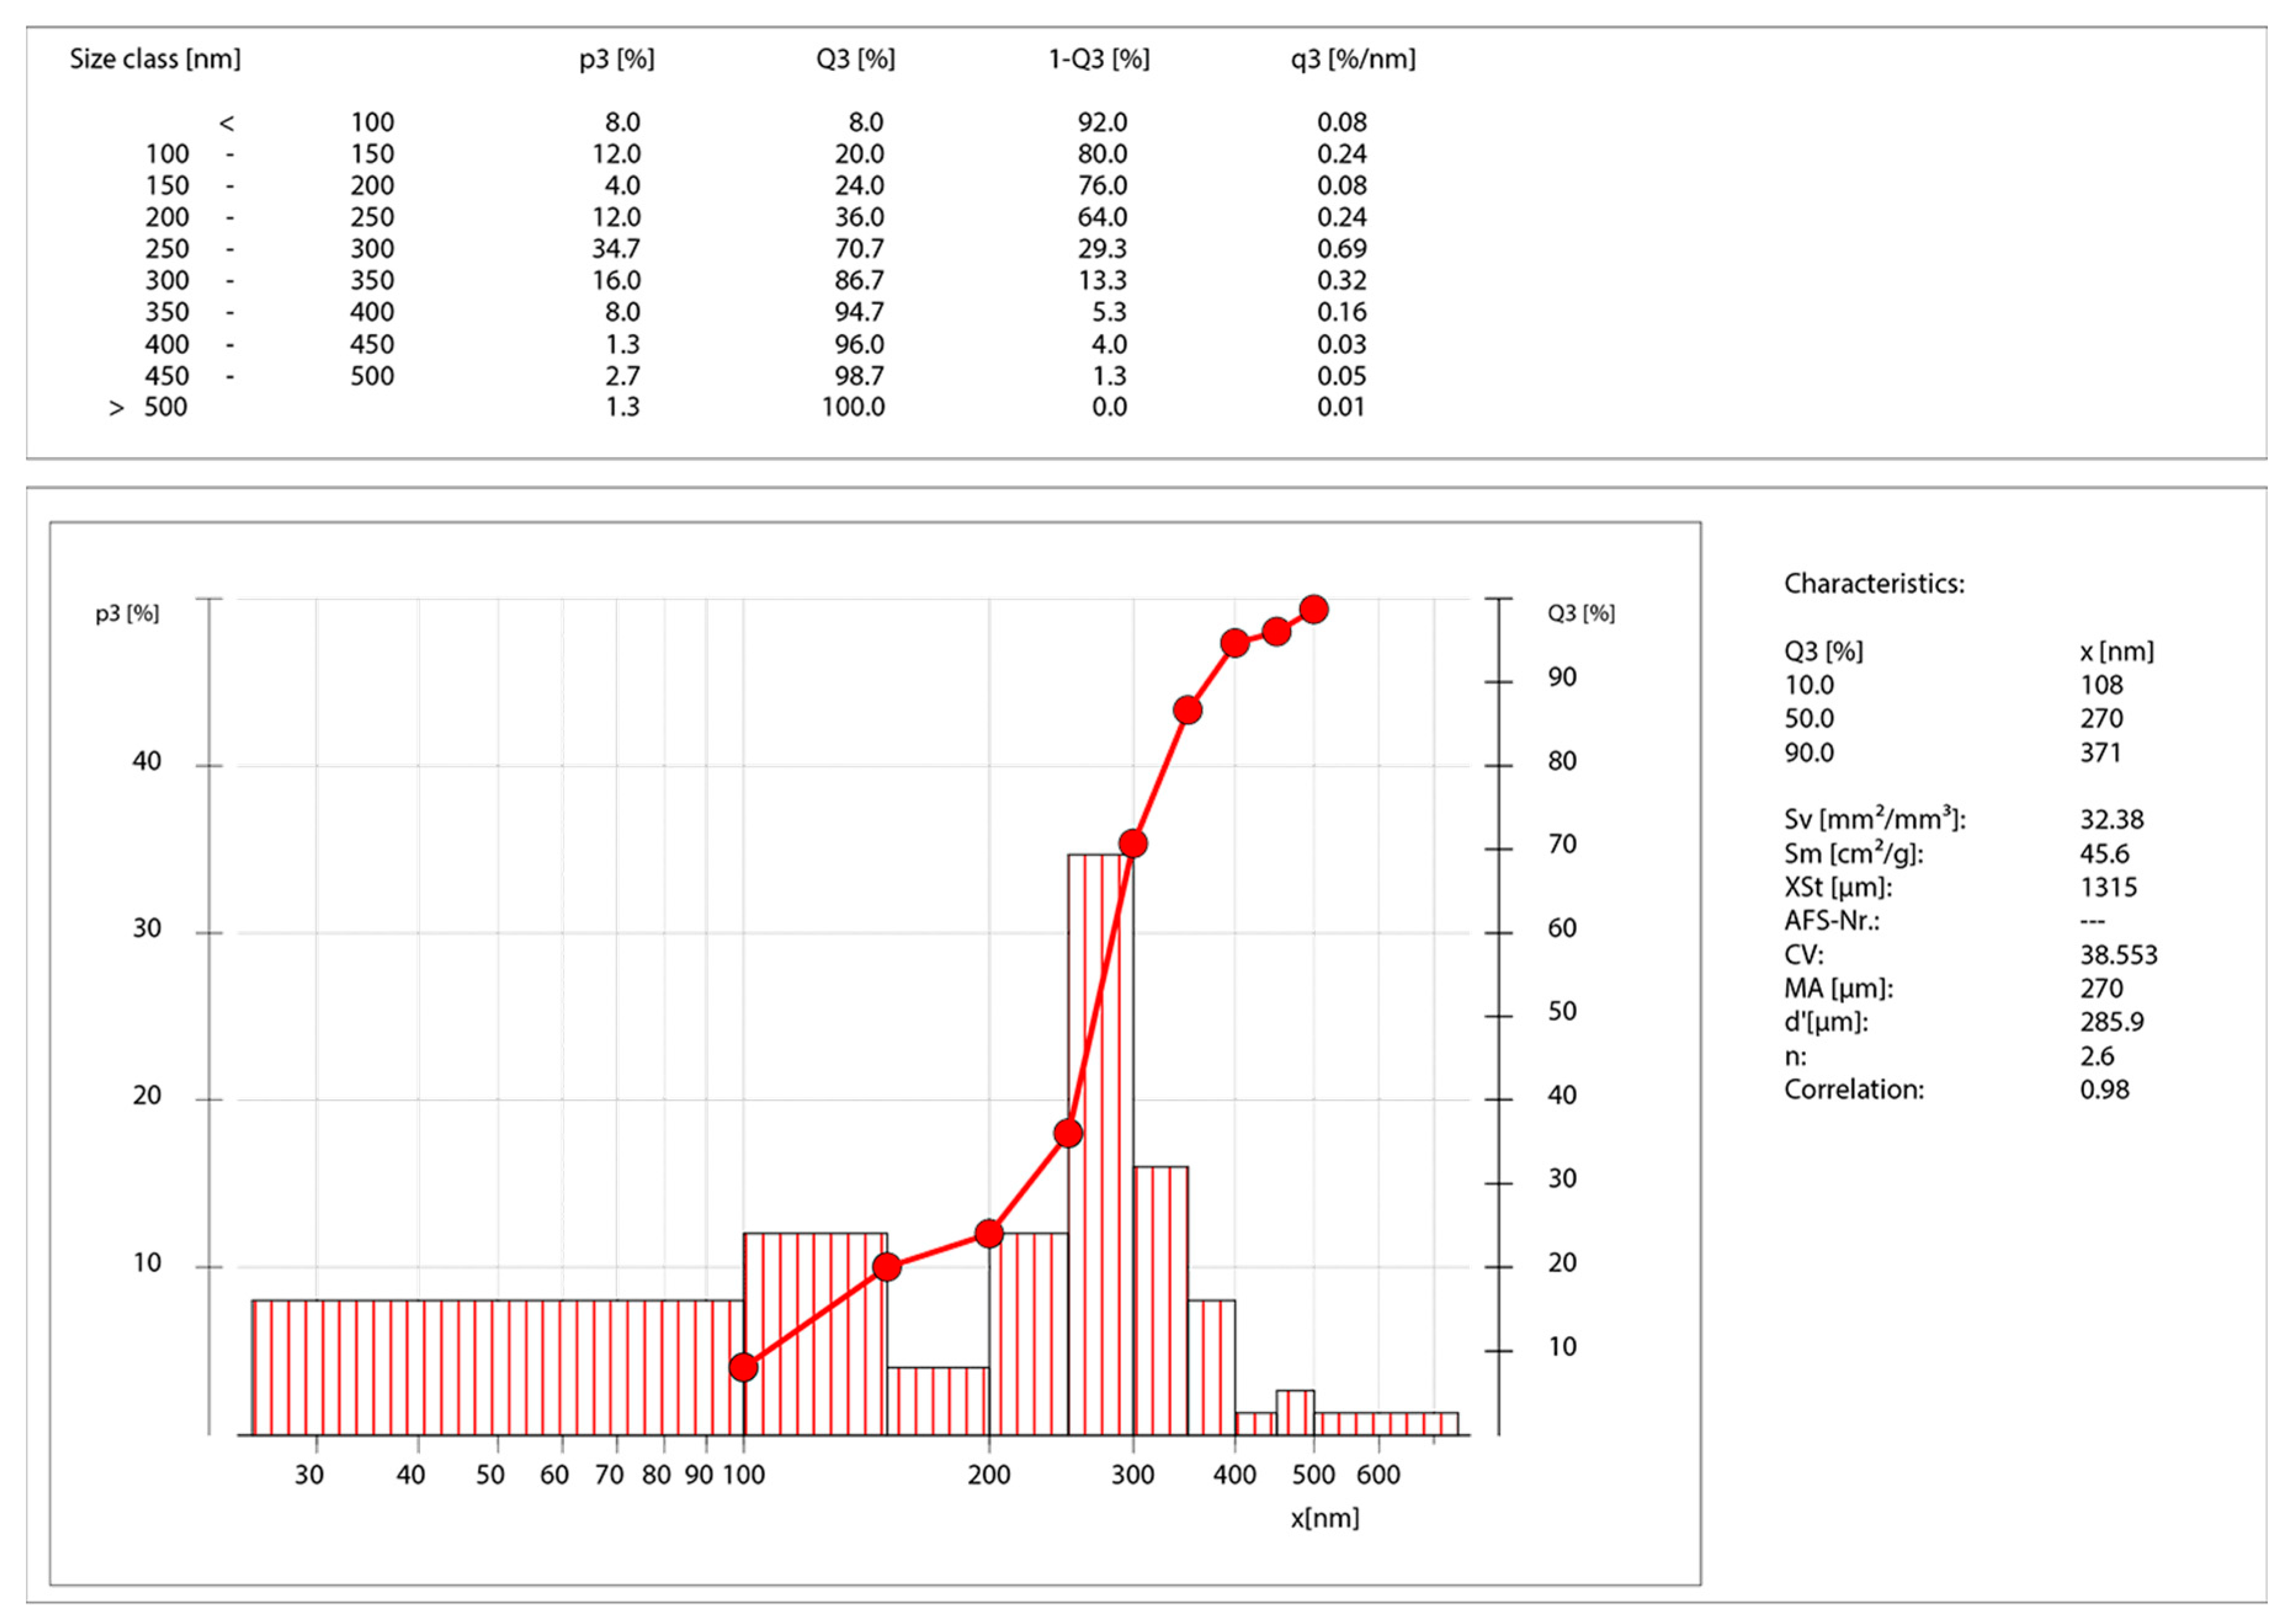This screenshot has width=2296, height=1623.
Task: Click the Q3 data point at 100 nm
Action: click(743, 1367)
